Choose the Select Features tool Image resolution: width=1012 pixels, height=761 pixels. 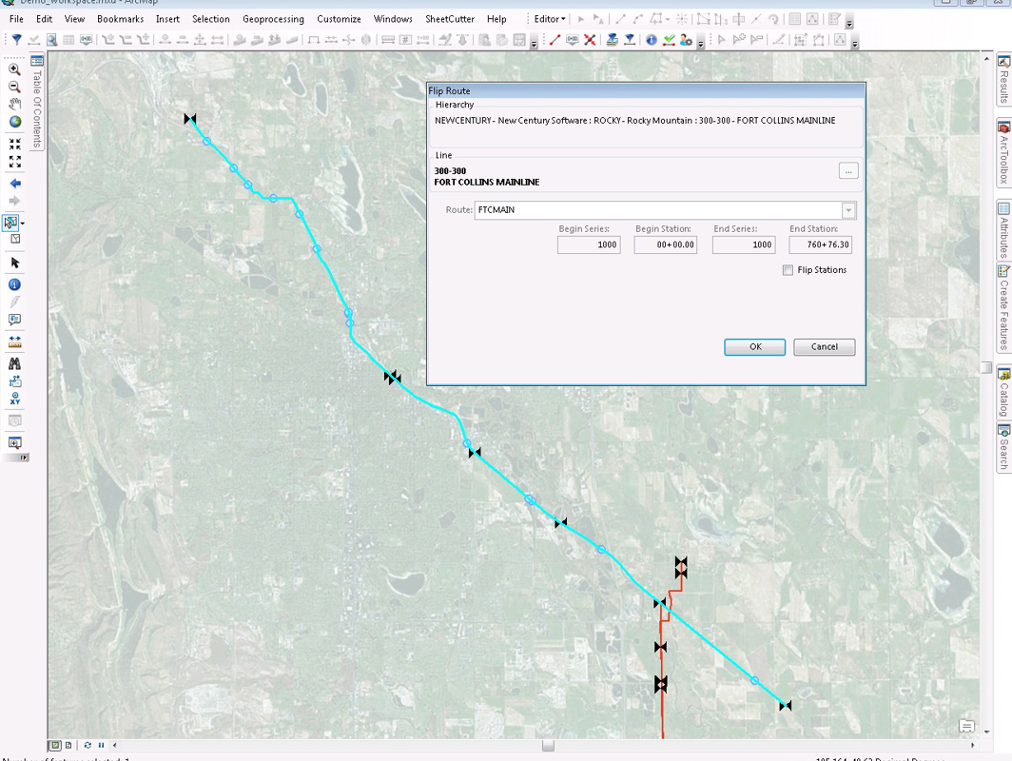pyautogui.click(x=11, y=223)
